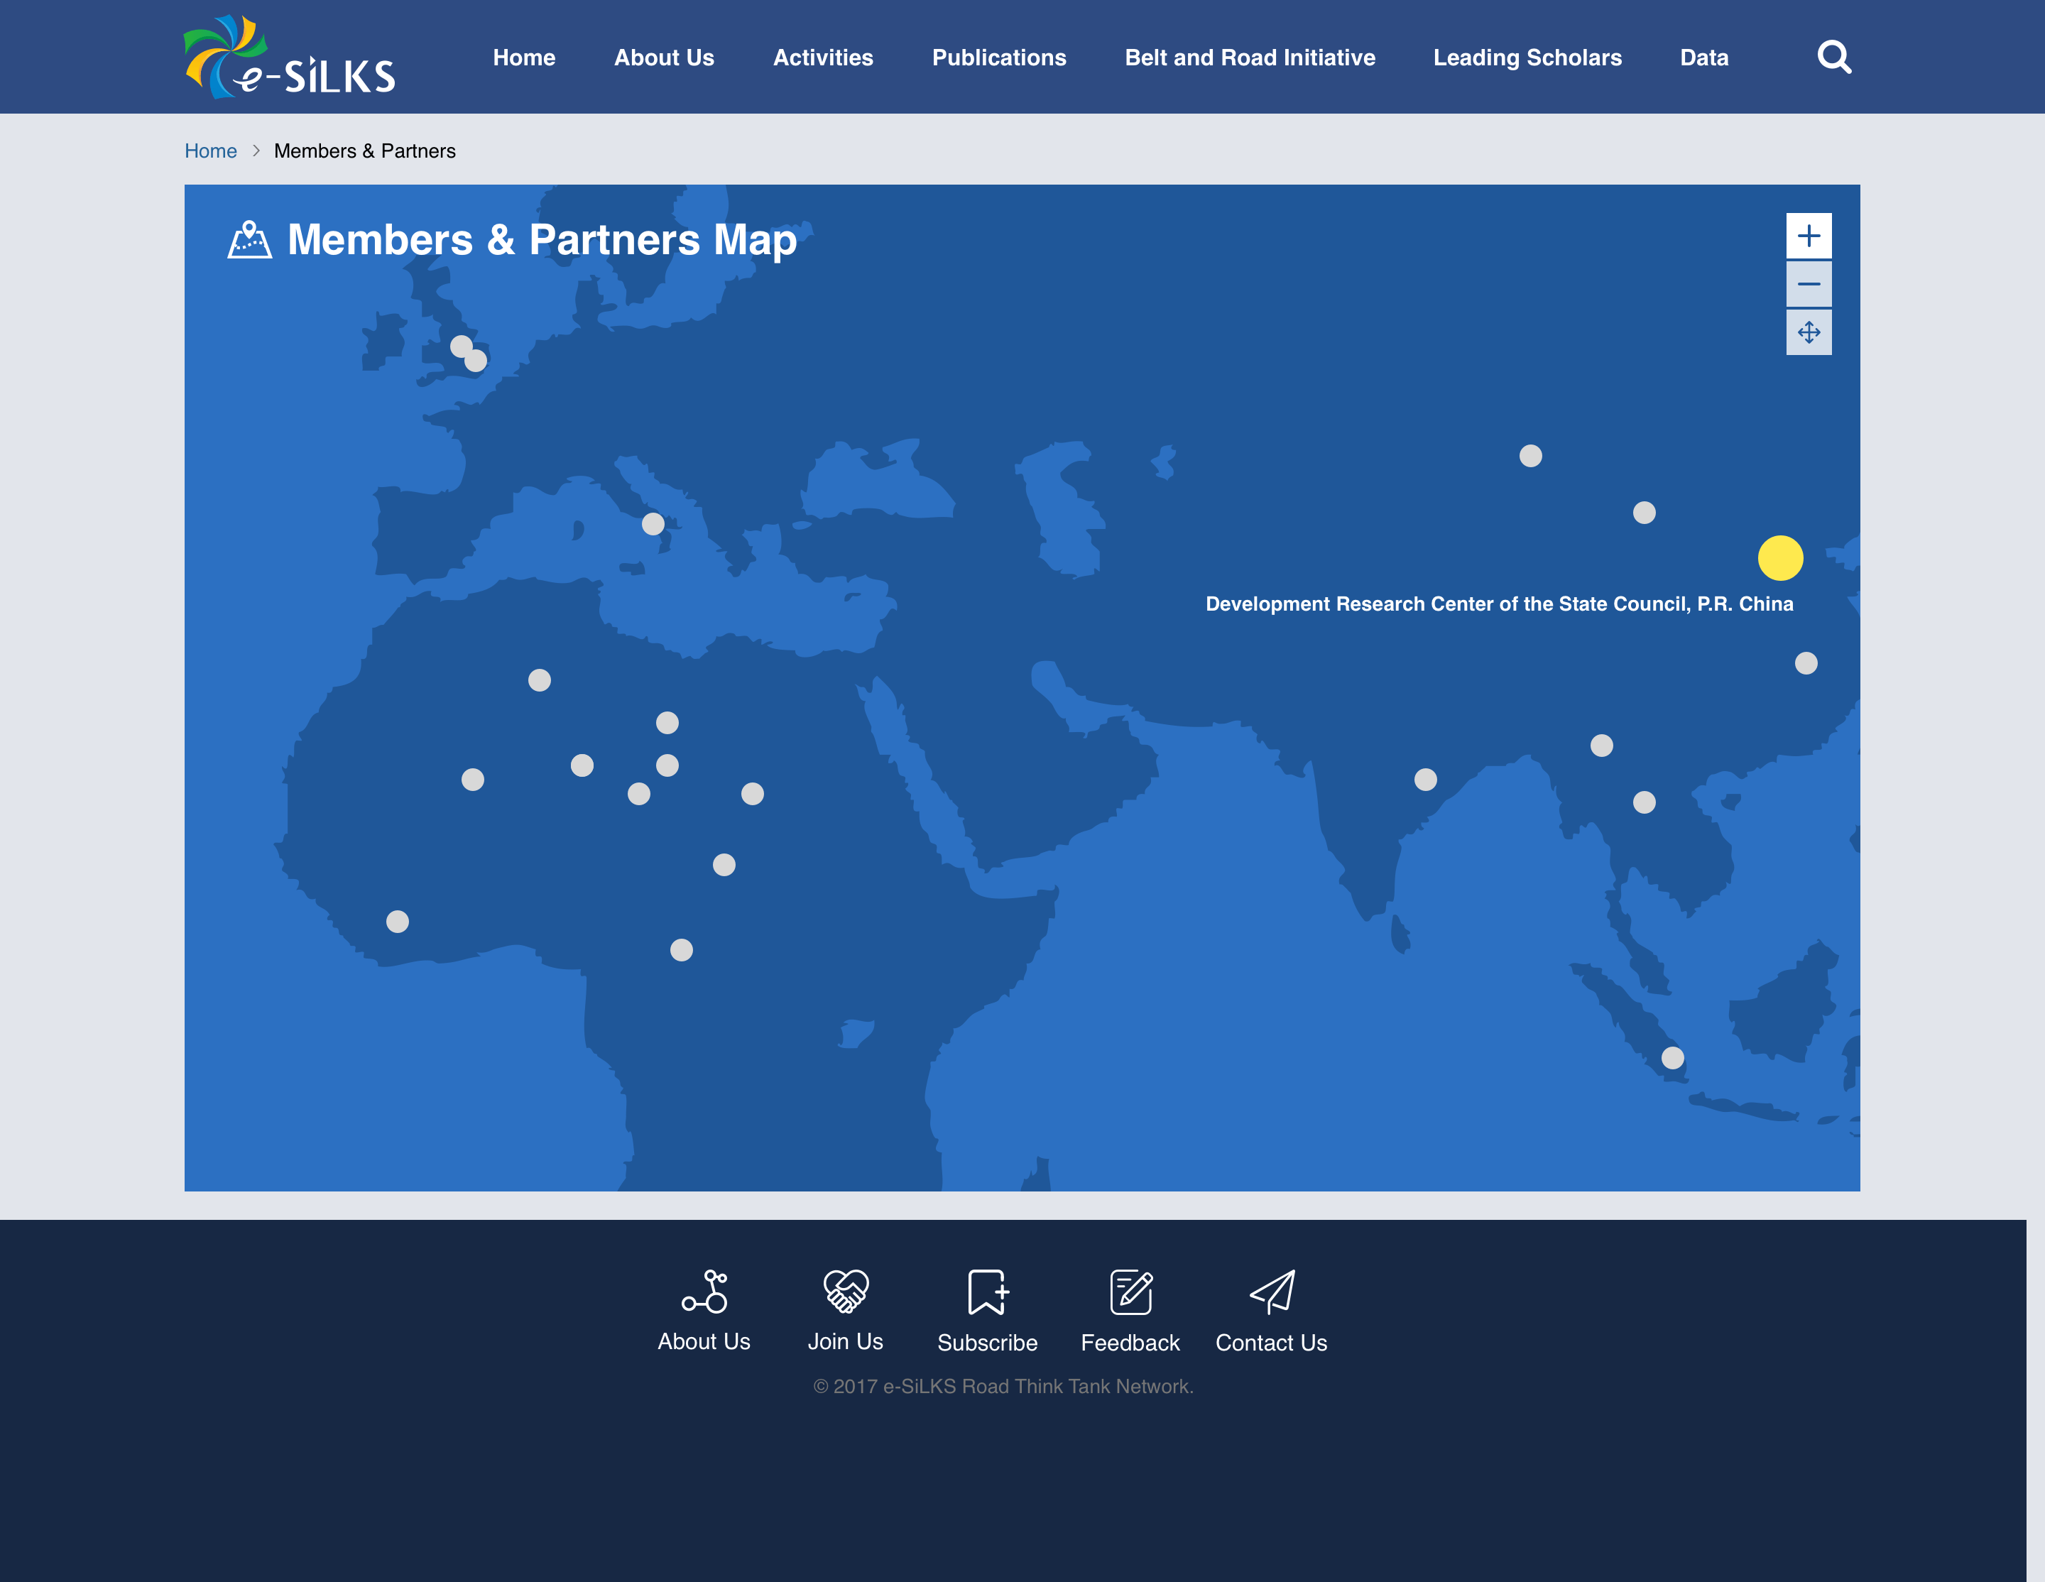Select the highlighted yellow map marker
Viewport: 2045px width, 1582px height.
(x=1780, y=558)
